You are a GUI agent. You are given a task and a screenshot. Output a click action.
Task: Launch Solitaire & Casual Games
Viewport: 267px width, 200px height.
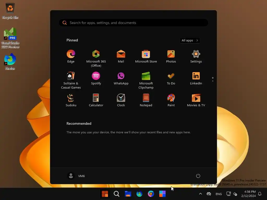(x=71, y=80)
